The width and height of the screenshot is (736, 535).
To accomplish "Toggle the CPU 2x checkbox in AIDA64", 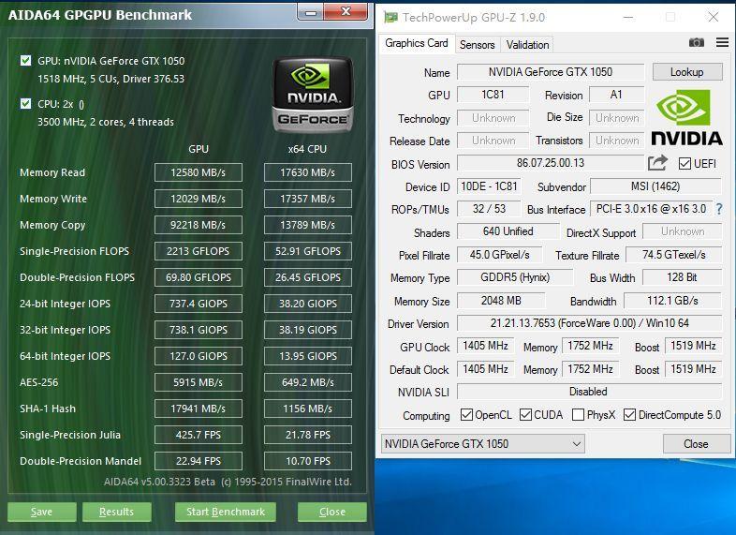I will (26, 103).
